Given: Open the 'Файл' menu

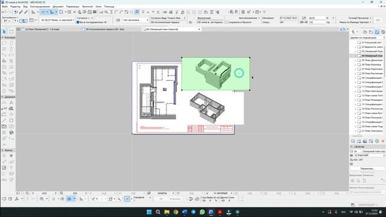Looking at the screenshot, I should [5, 7].
